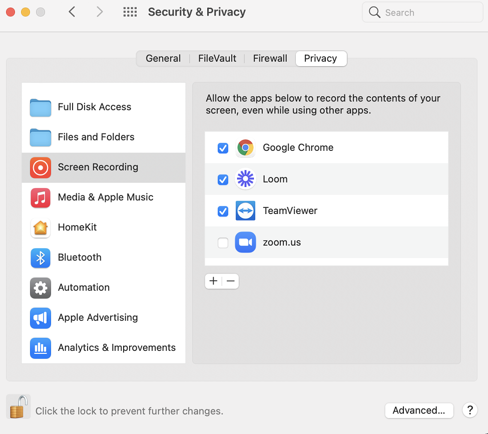Screen dimensions: 488x434
Task: Open Analytics & Improvements category
Action: 104,348
